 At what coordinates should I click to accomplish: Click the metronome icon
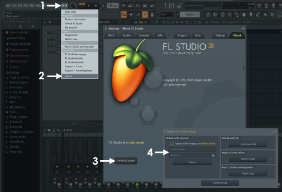coord(124,6)
